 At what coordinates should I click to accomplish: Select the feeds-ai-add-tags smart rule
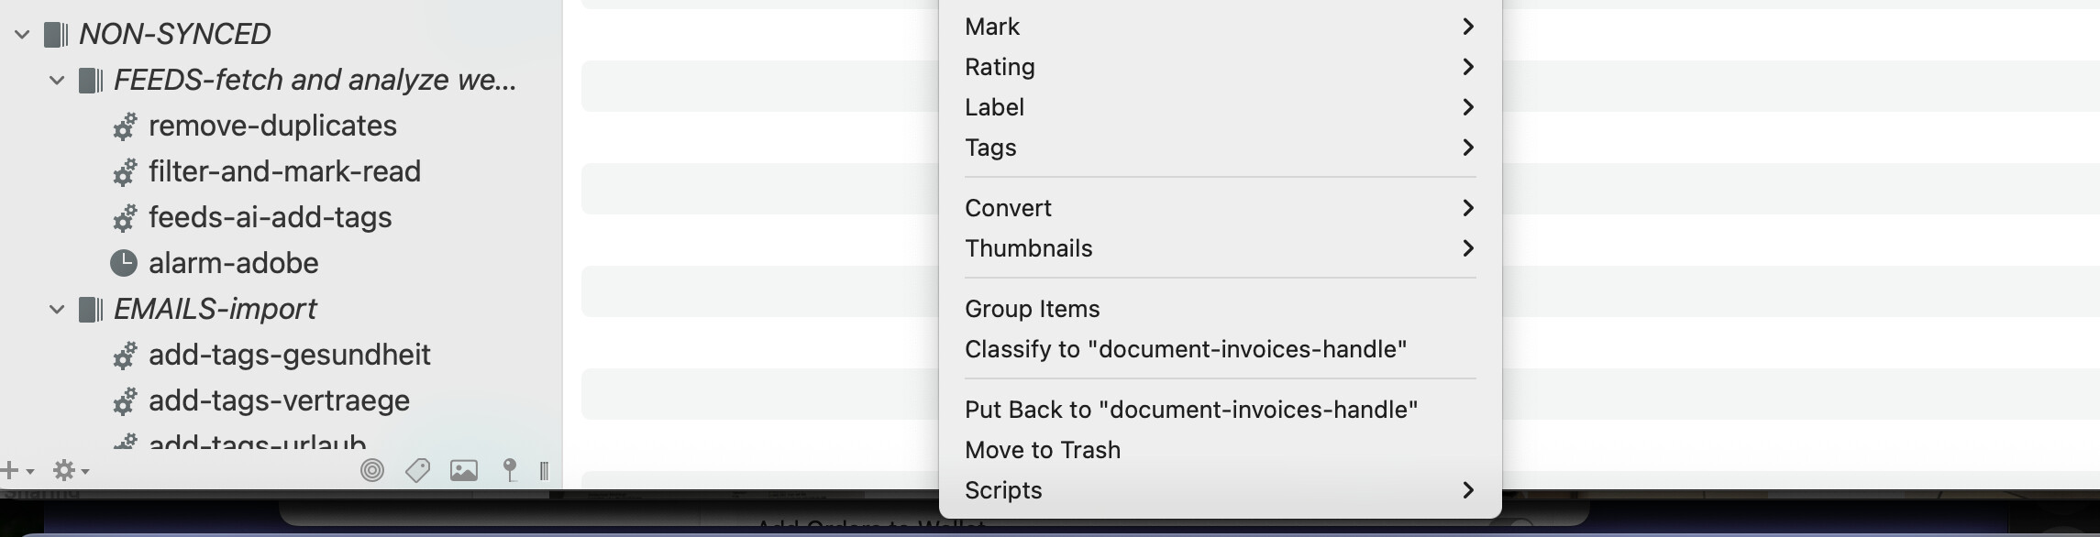click(270, 217)
